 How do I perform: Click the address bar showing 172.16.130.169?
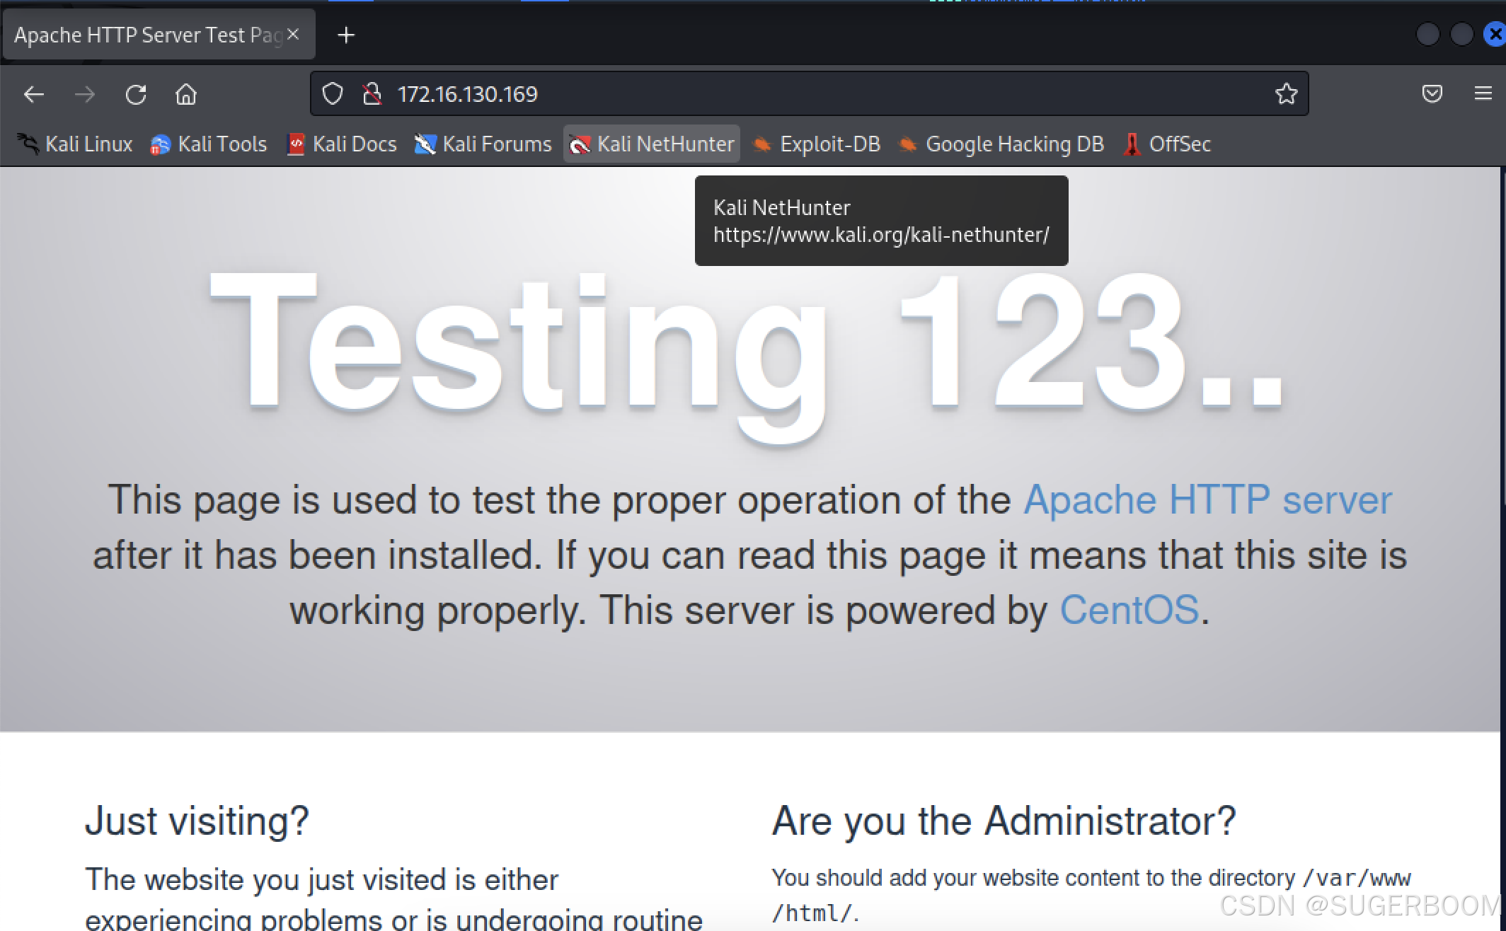809,94
